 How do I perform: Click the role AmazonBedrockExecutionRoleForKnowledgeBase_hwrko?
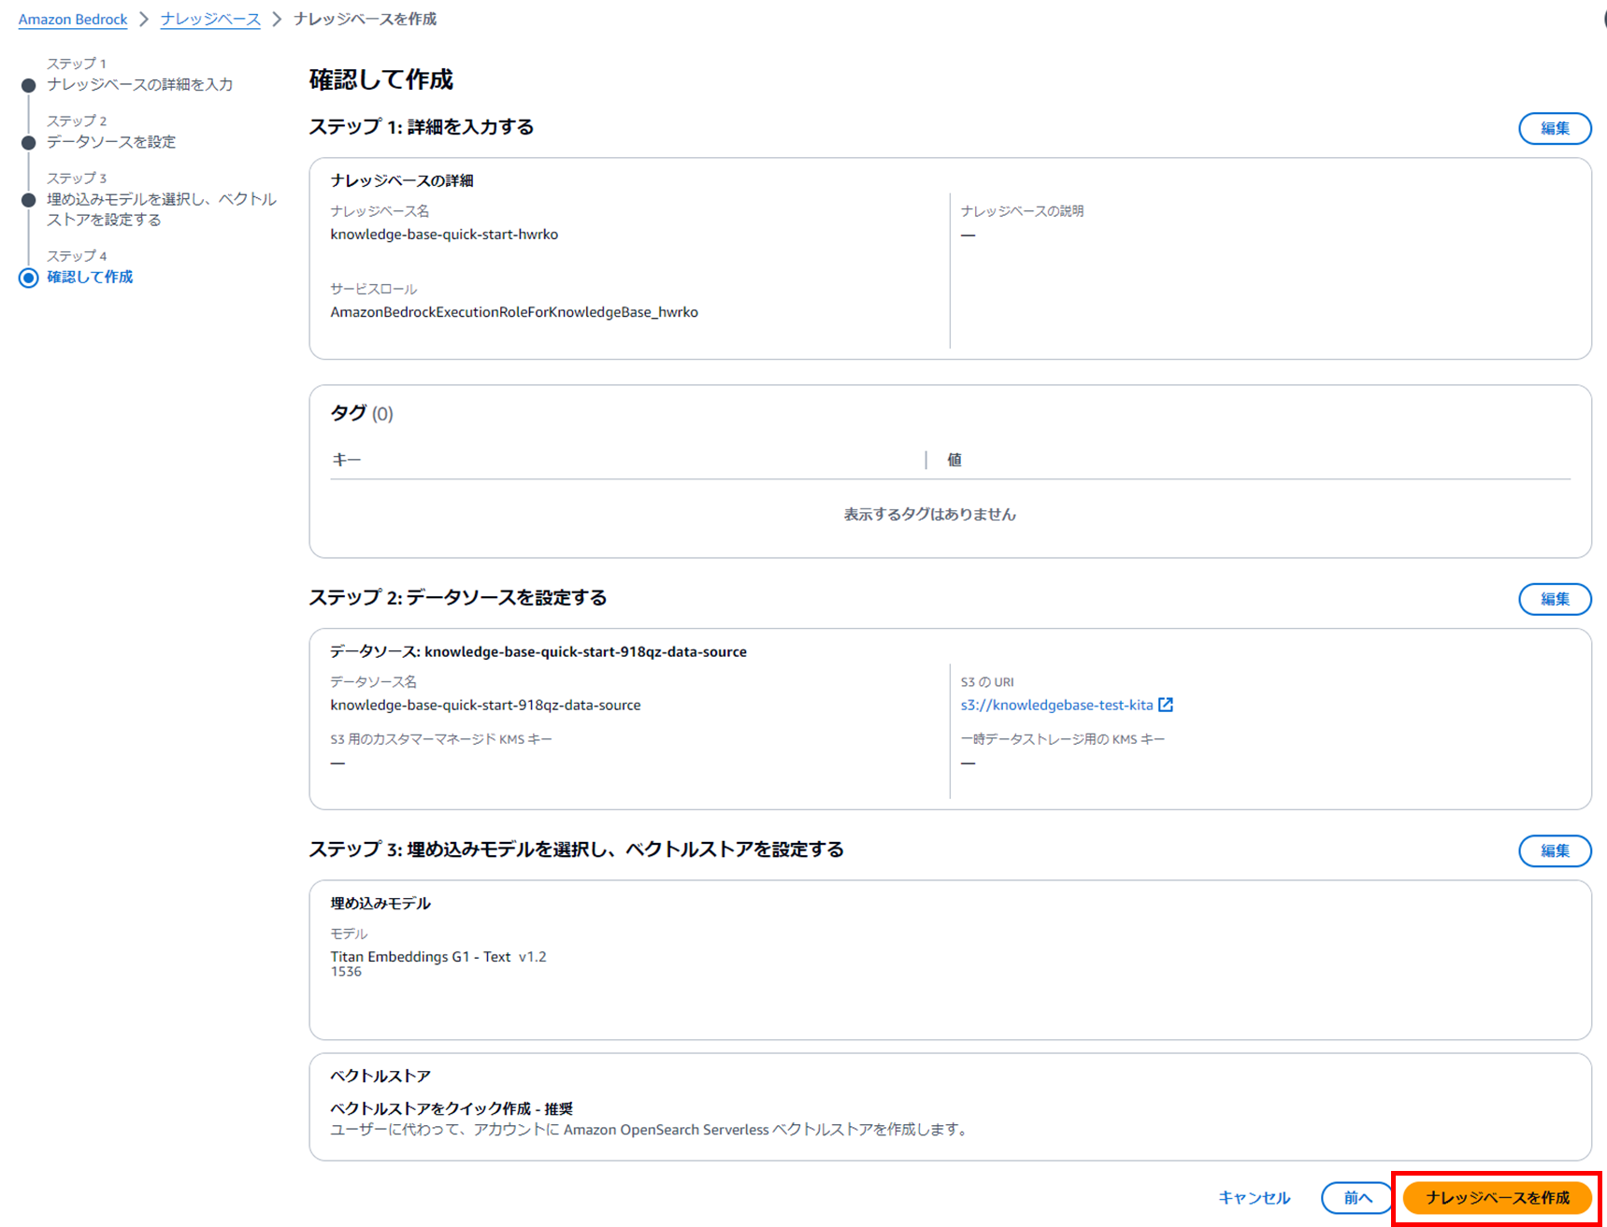tap(514, 312)
